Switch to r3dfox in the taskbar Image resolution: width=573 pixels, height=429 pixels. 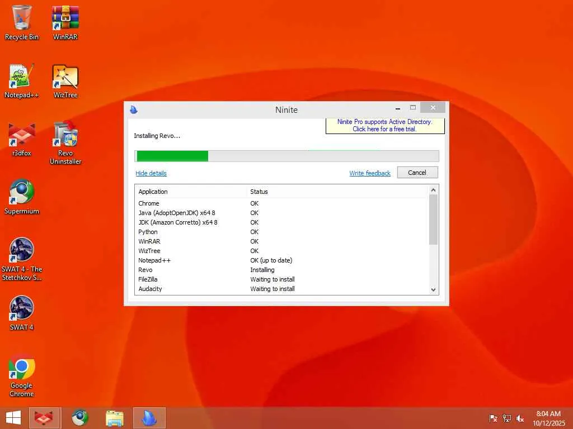[x=44, y=418]
